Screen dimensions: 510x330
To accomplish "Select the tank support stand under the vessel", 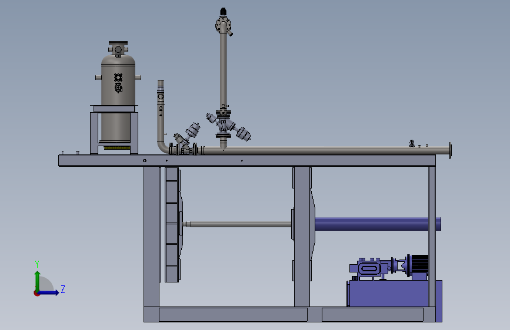I will tap(114, 130).
